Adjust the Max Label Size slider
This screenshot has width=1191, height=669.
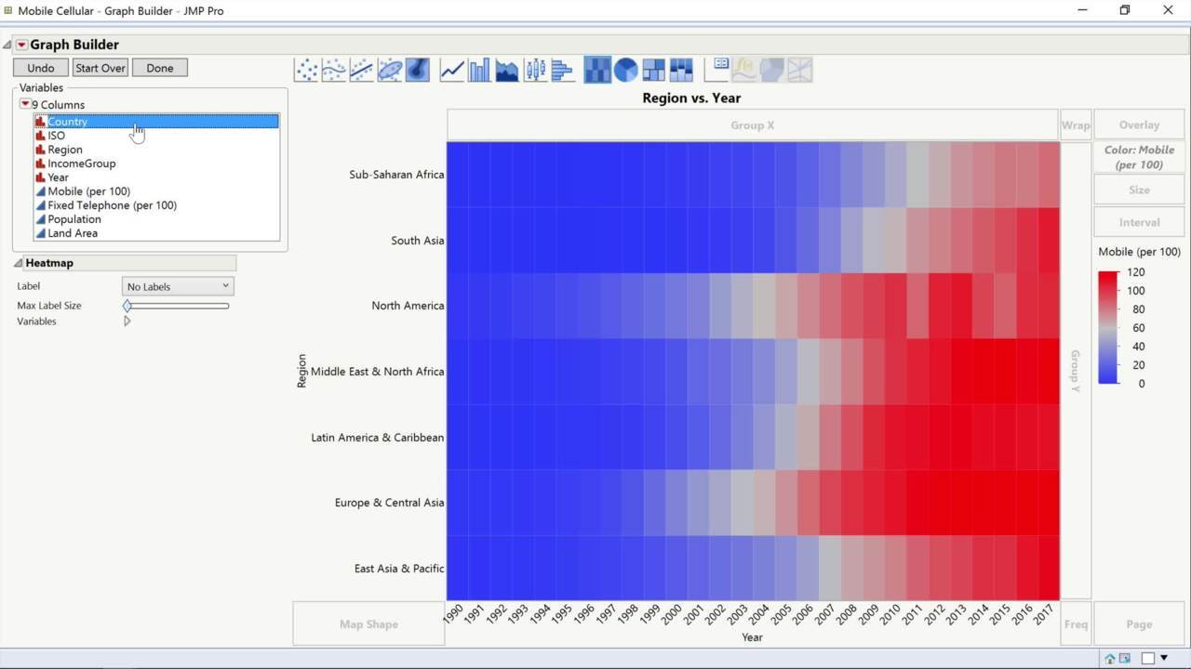tap(127, 305)
